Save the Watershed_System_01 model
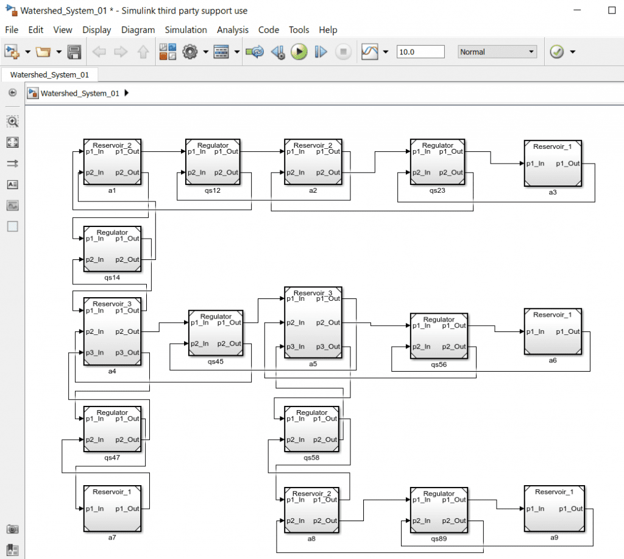The height and width of the screenshot is (559, 624). (74, 52)
